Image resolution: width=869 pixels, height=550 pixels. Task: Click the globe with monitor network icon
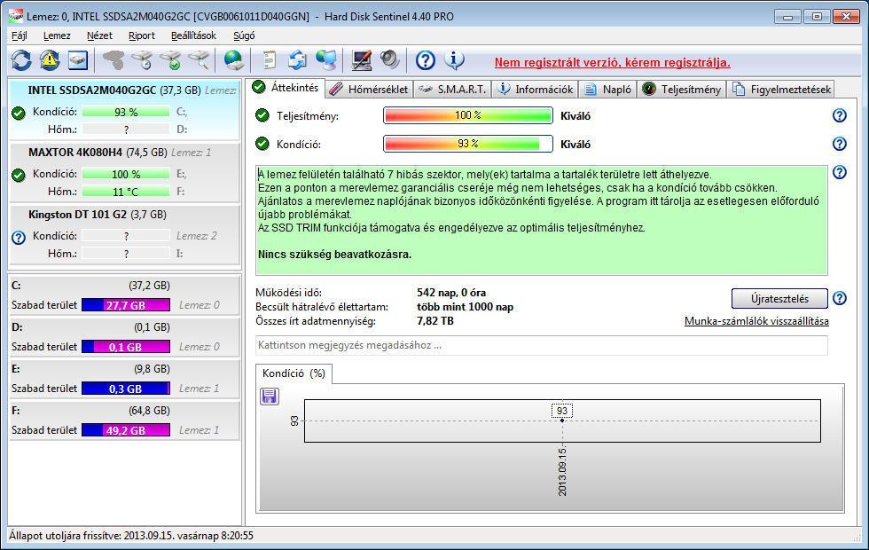click(326, 60)
